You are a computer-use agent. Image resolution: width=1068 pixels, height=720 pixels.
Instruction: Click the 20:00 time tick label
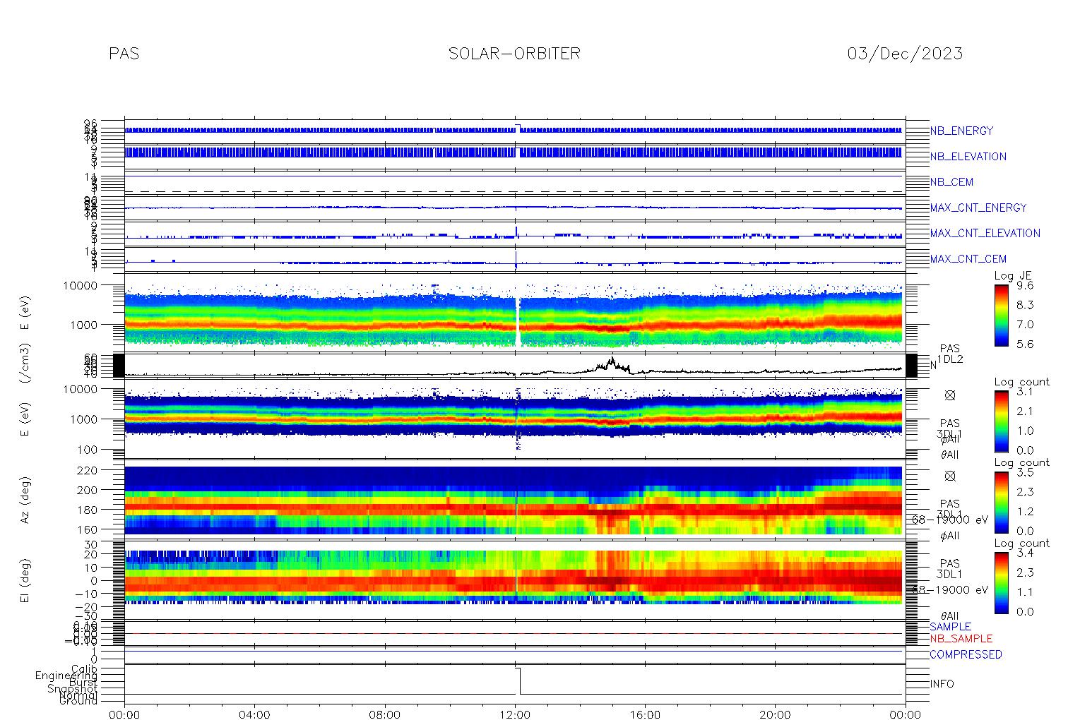click(x=775, y=714)
